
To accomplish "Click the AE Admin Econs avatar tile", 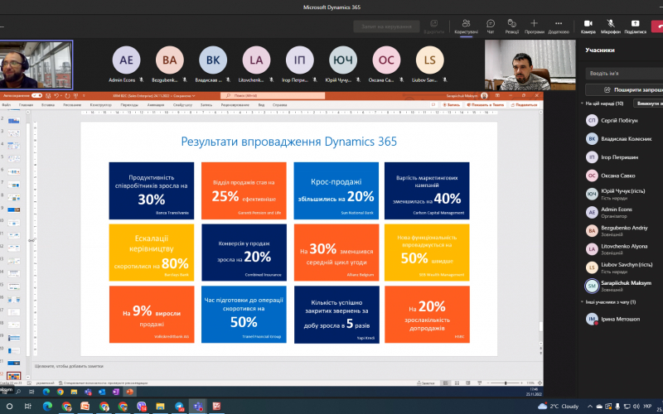I will (127, 60).
